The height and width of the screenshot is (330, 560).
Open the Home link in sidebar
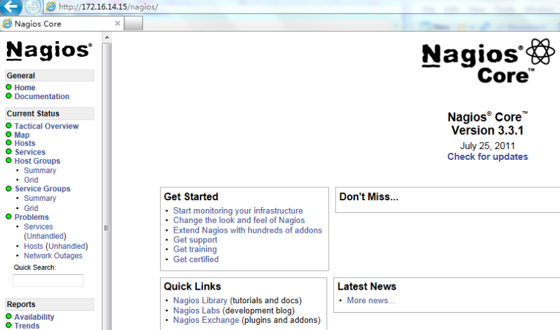point(24,88)
